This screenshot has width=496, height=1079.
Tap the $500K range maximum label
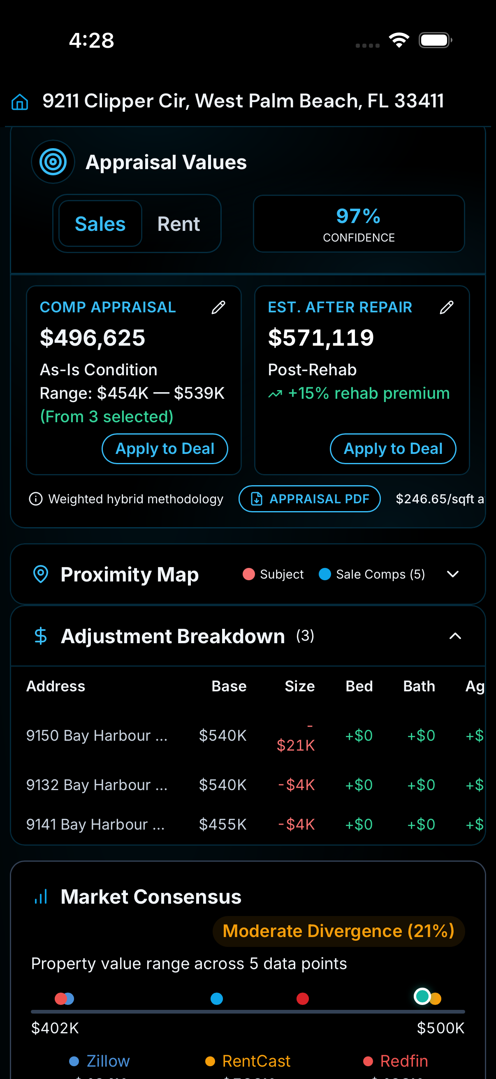441,1028
